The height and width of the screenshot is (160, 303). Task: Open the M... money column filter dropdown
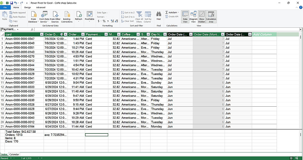(119, 34)
